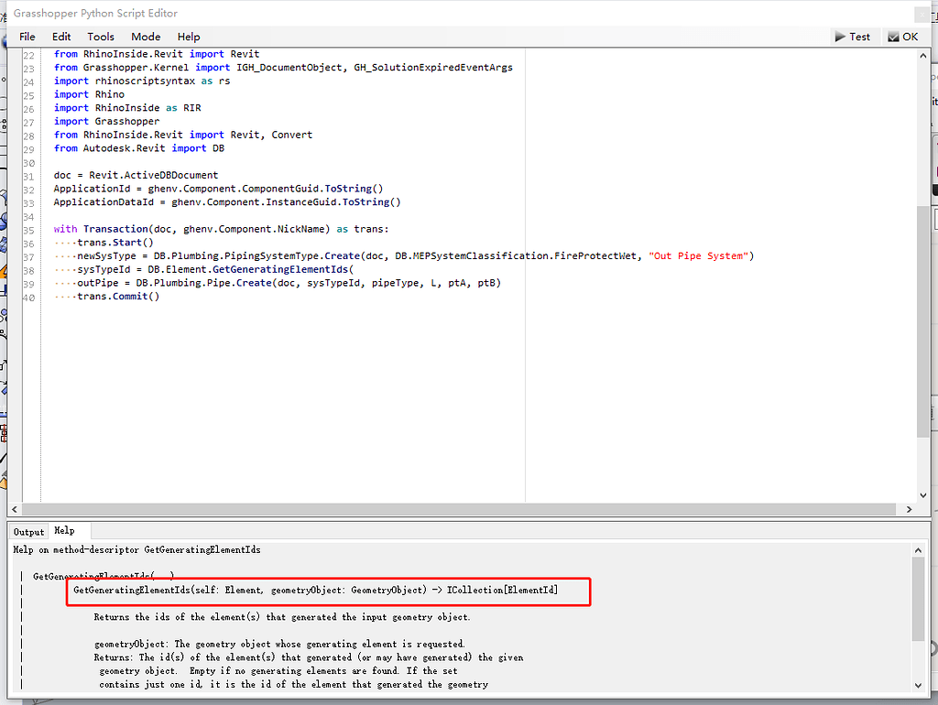The image size is (938, 705).
Task: Open the Tools menu
Action: [x=100, y=37]
